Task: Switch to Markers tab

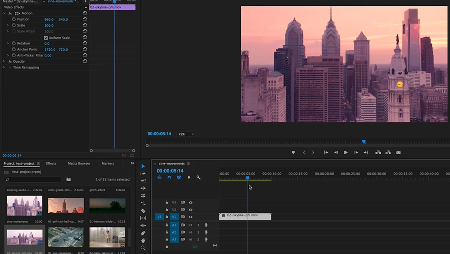Action: click(108, 163)
